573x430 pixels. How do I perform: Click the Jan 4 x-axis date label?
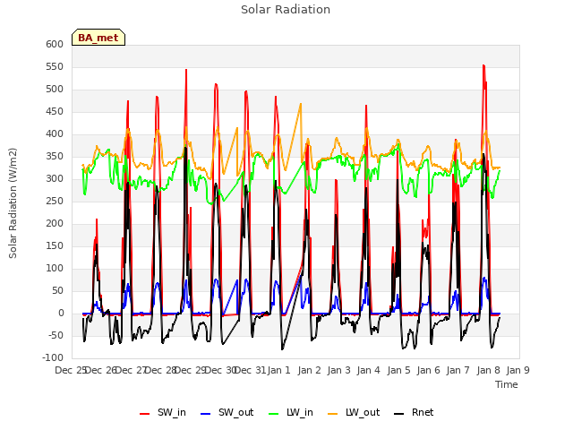369,370
